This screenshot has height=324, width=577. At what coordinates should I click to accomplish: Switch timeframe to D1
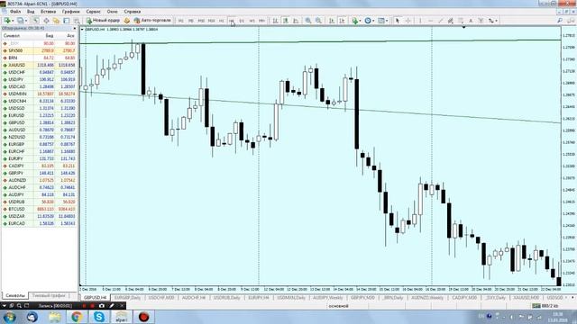[x=242, y=21]
